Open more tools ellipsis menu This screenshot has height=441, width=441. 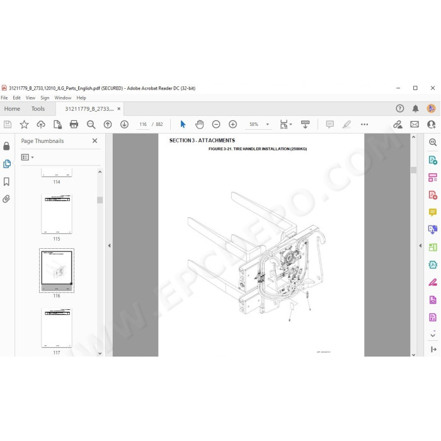tap(364, 124)
